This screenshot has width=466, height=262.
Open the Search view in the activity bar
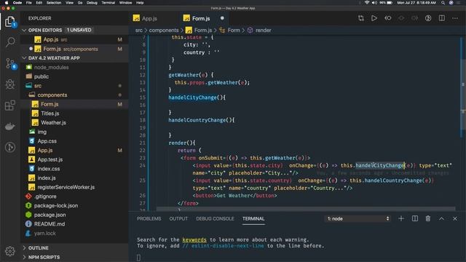tap(10, 42)
